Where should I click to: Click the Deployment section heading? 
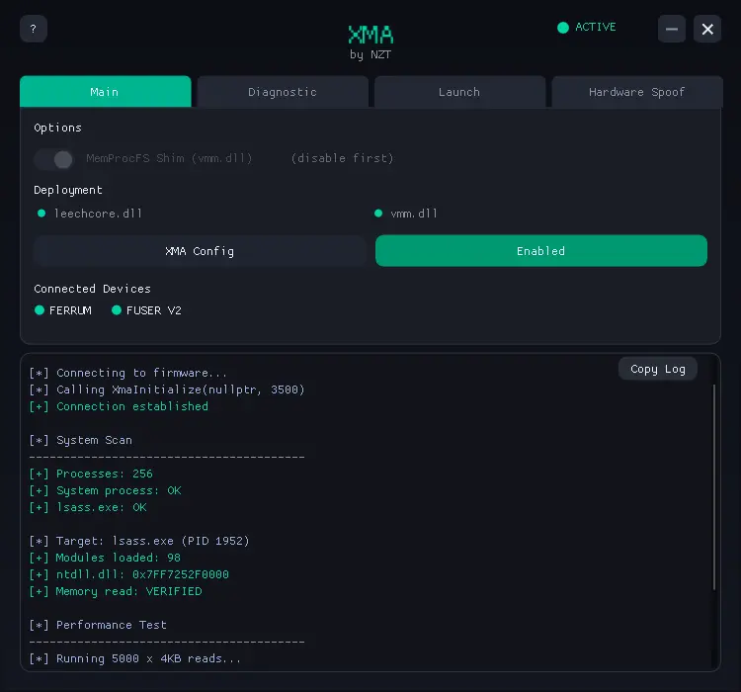(68, 190)
